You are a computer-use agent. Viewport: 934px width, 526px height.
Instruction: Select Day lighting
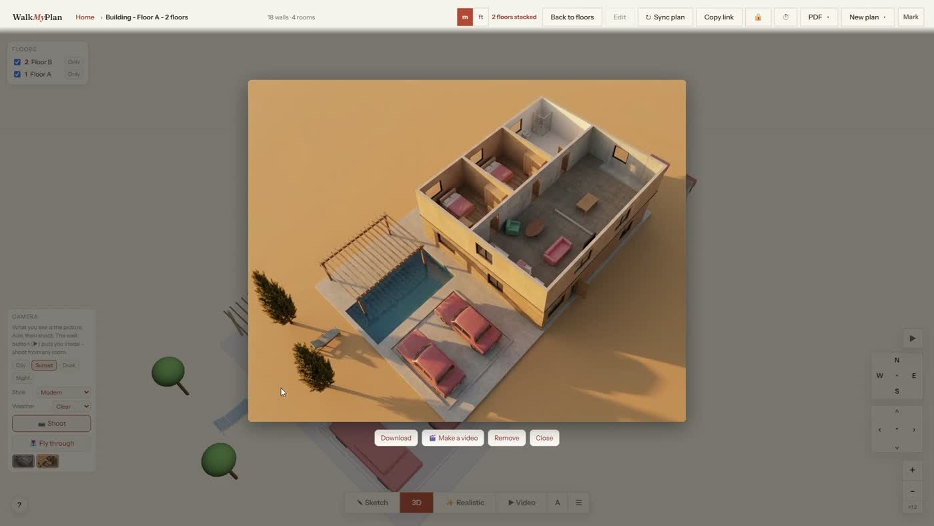pyautogui.click(x=21, y=365)
